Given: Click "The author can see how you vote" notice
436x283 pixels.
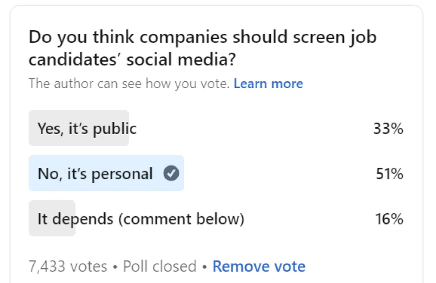Looking at the screenshot, I should 129,84.
